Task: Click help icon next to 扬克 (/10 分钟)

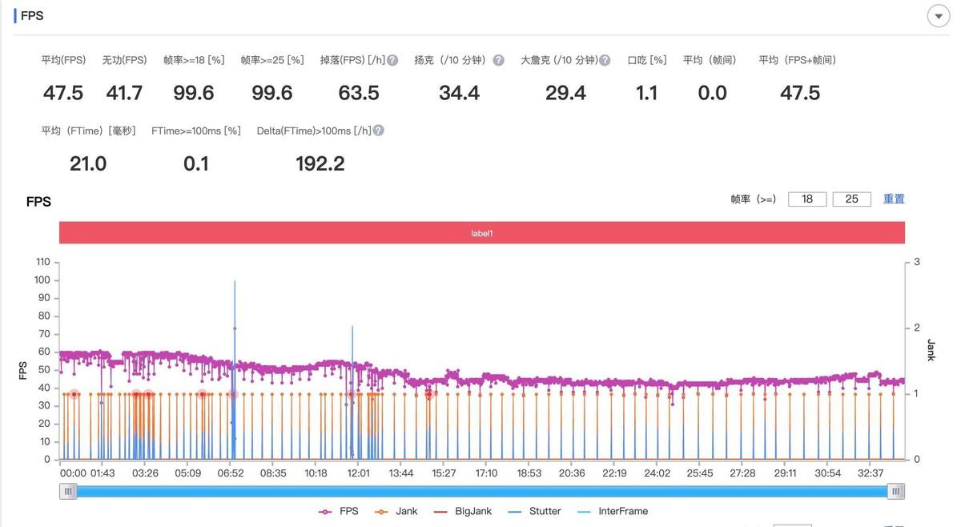Action: [498, 60]
